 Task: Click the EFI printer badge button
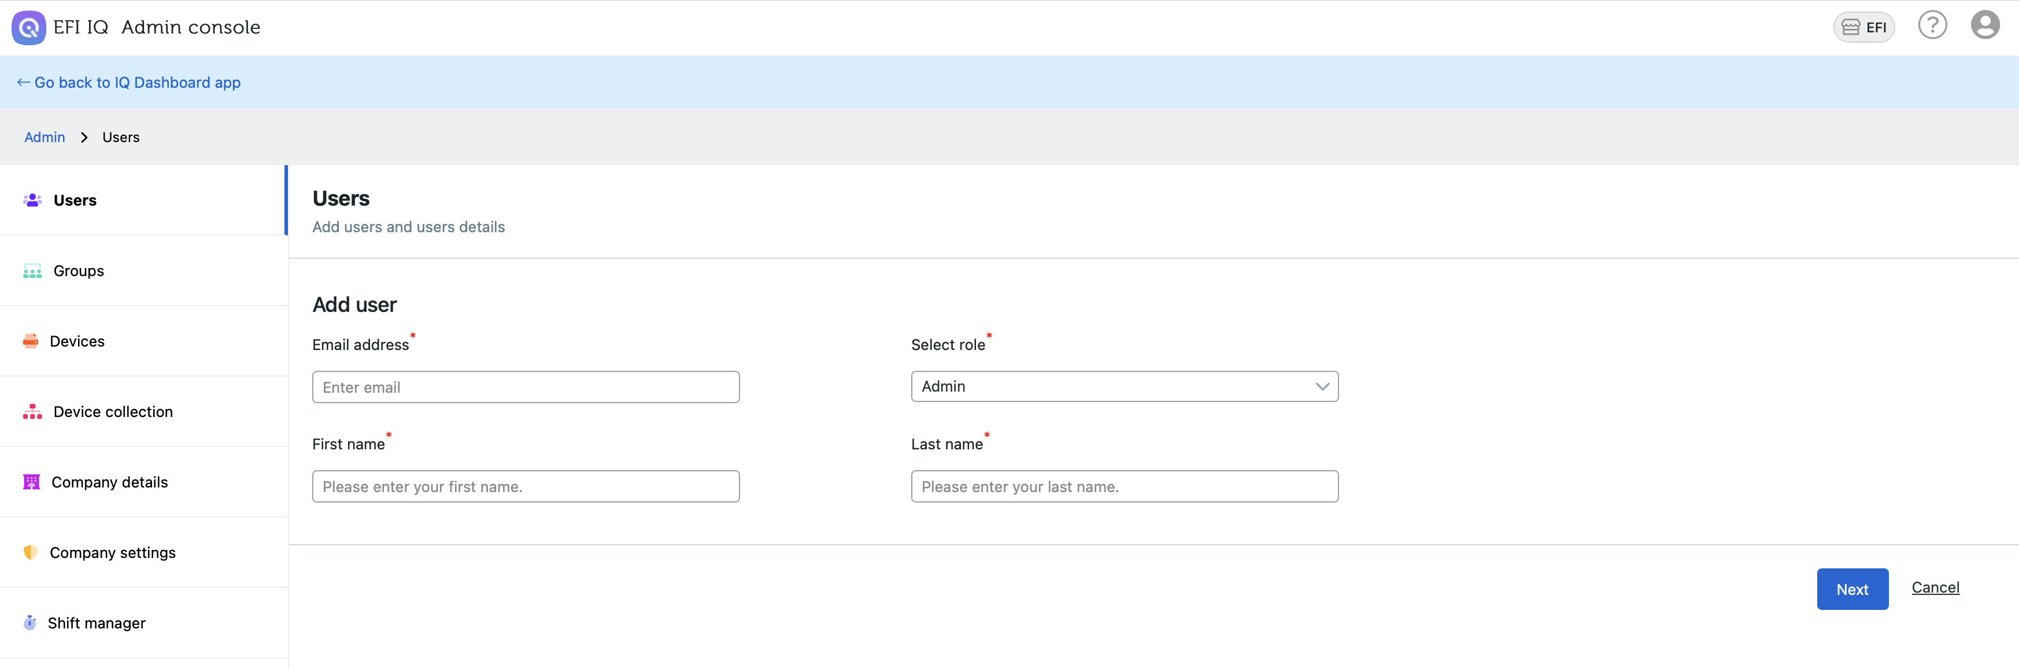click(x=1864, y=27)
